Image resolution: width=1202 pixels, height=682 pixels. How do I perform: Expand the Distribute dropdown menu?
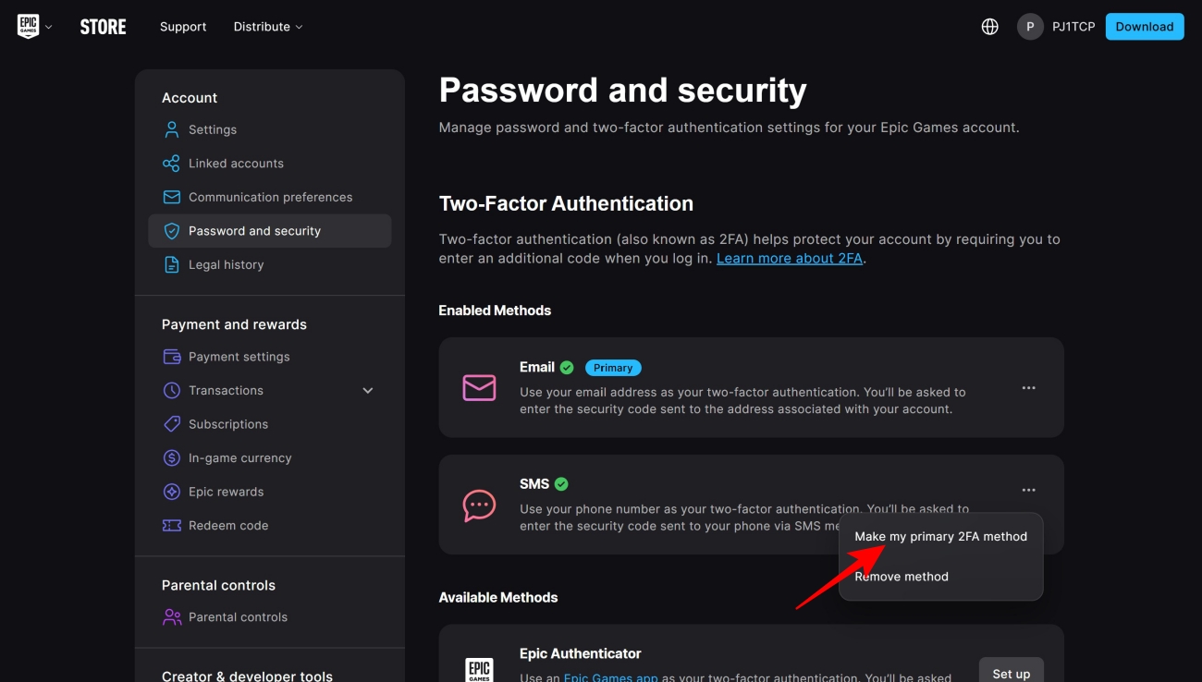[x=268, y=27]
